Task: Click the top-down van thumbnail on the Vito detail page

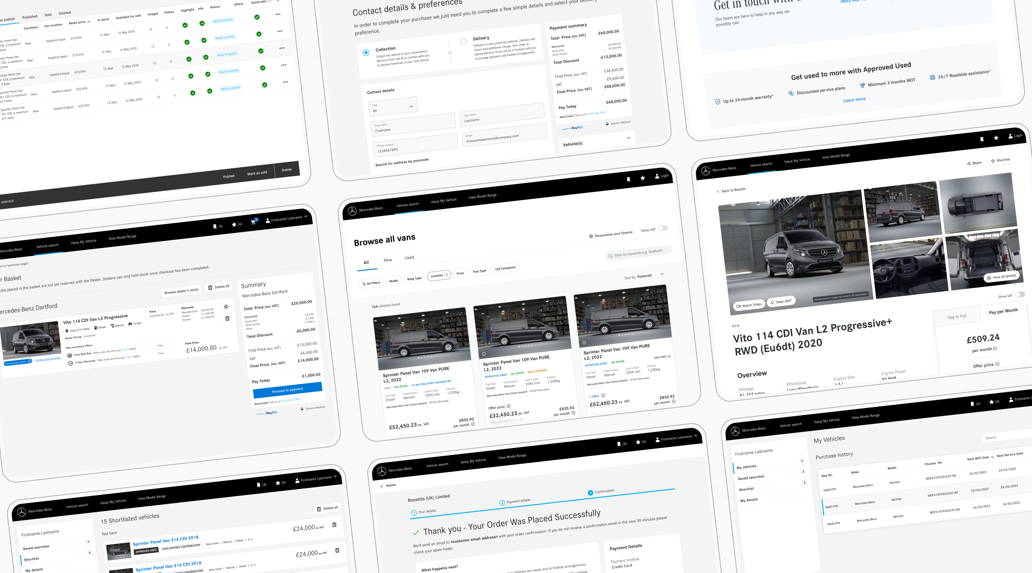Action: pyautogui.click(x=978, y=203)
